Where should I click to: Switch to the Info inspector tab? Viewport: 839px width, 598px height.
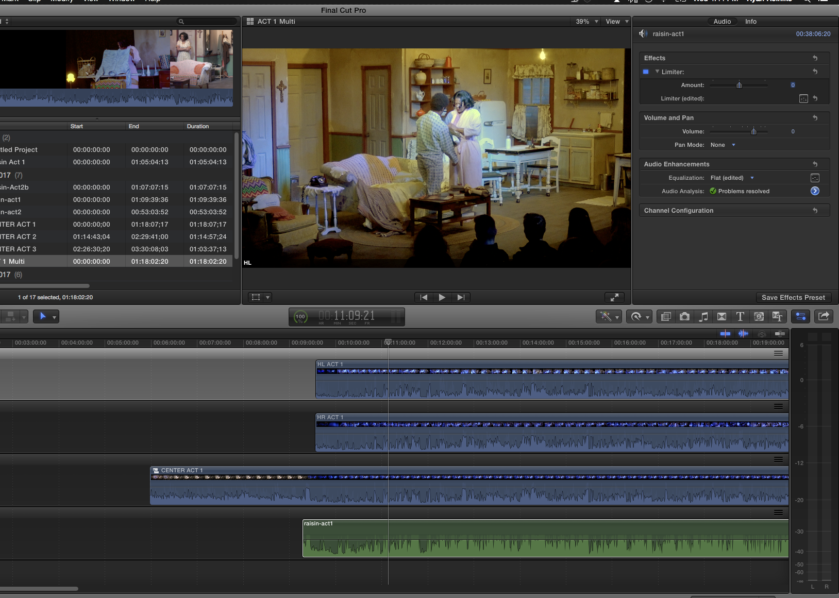(x=750, y=22)
